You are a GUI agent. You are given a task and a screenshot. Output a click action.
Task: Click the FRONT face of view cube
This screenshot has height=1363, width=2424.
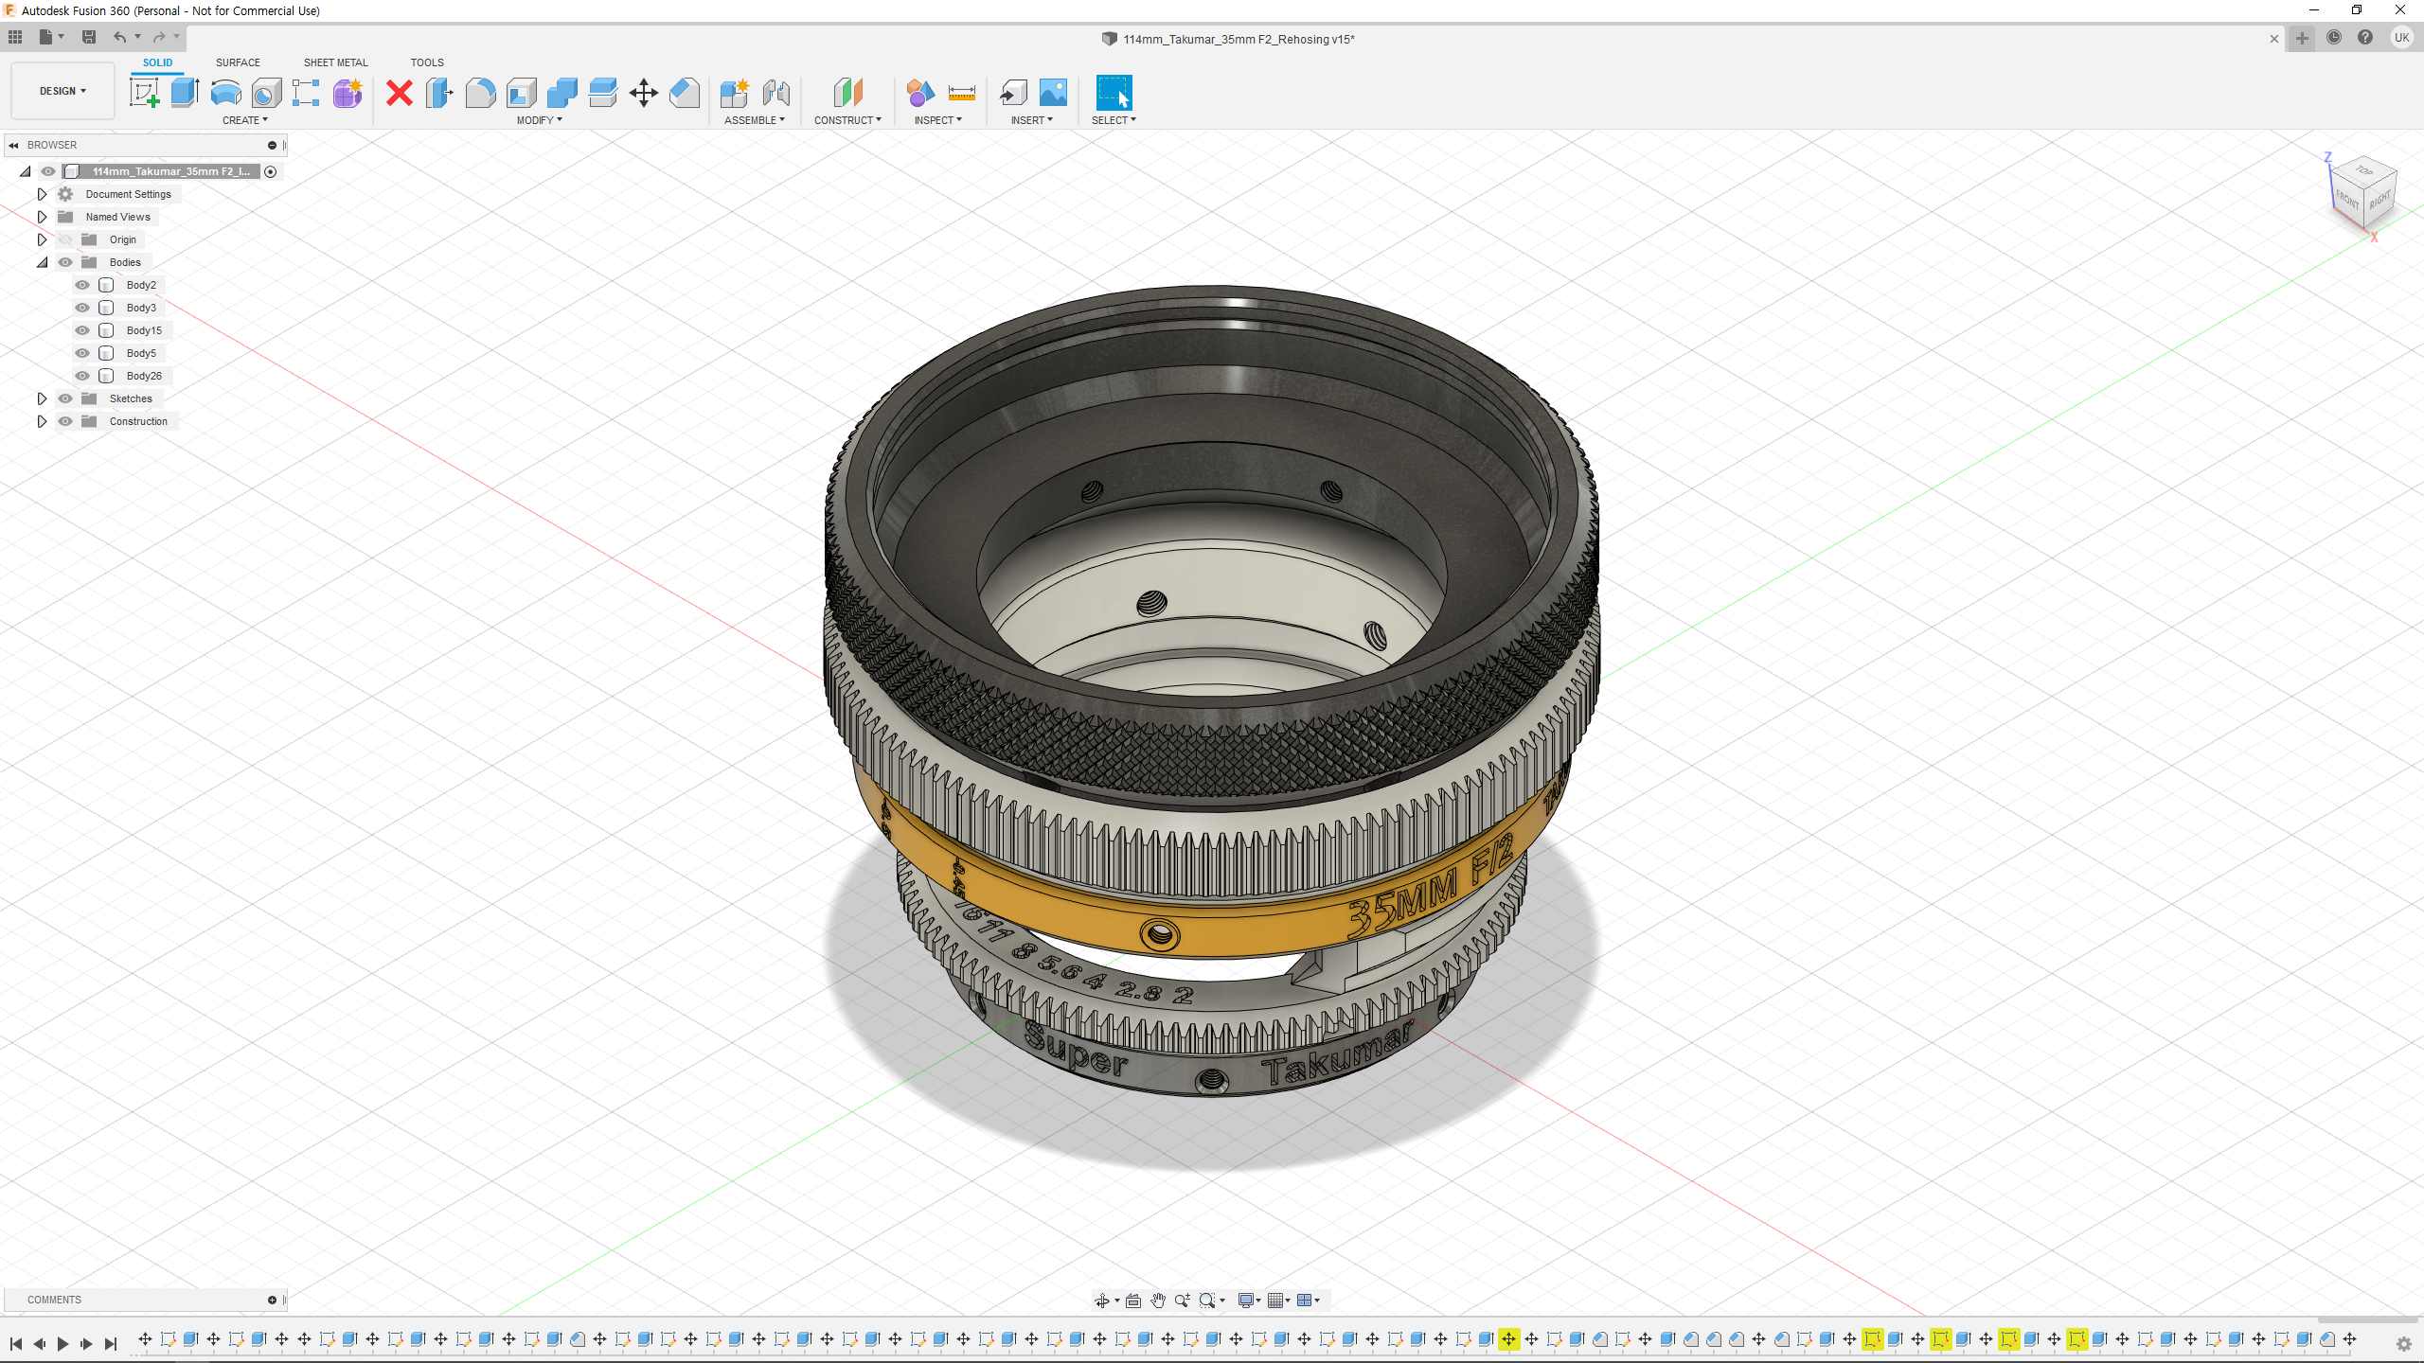coord(2347,200)
